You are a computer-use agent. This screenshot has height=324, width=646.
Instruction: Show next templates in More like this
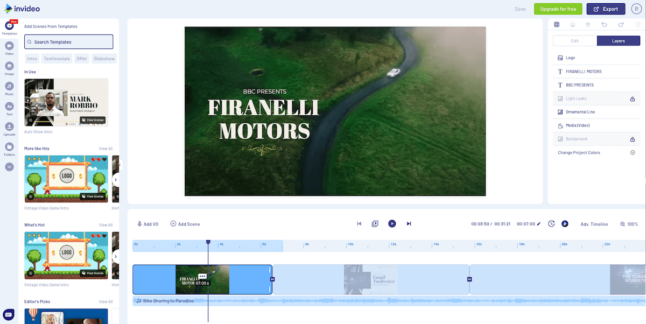coord(115,179)
